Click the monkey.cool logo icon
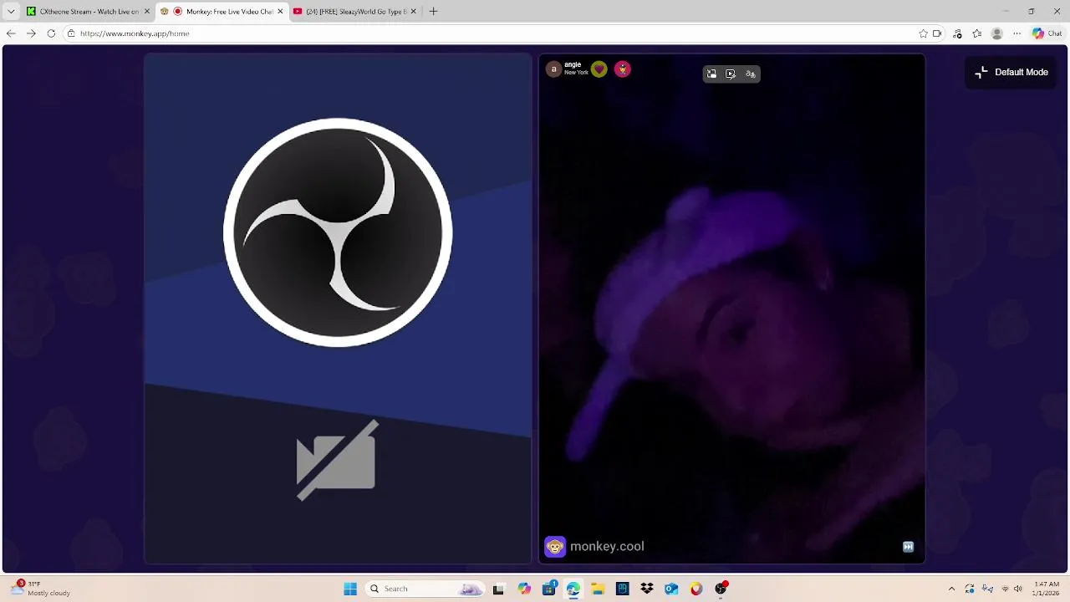 coord(555,547)
